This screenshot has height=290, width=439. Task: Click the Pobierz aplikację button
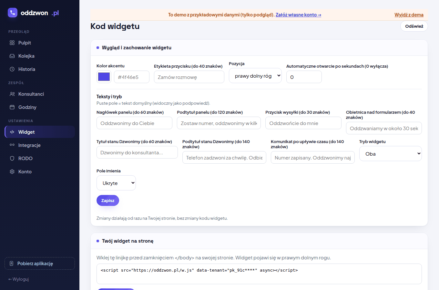pos(40,264)
